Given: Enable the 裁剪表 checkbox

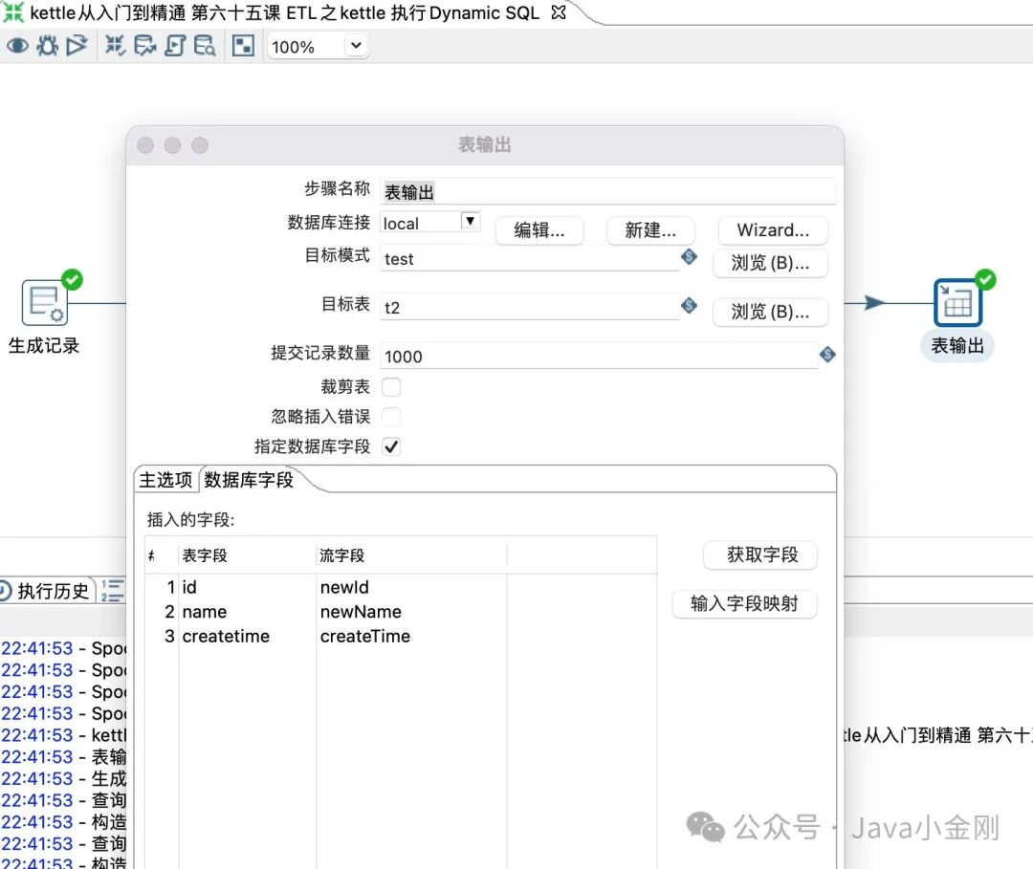Looking at the screenshot, I should click(x=391, y=386).
